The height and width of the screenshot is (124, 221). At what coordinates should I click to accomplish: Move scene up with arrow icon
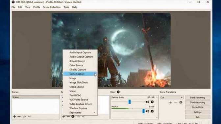pos(25,117)
